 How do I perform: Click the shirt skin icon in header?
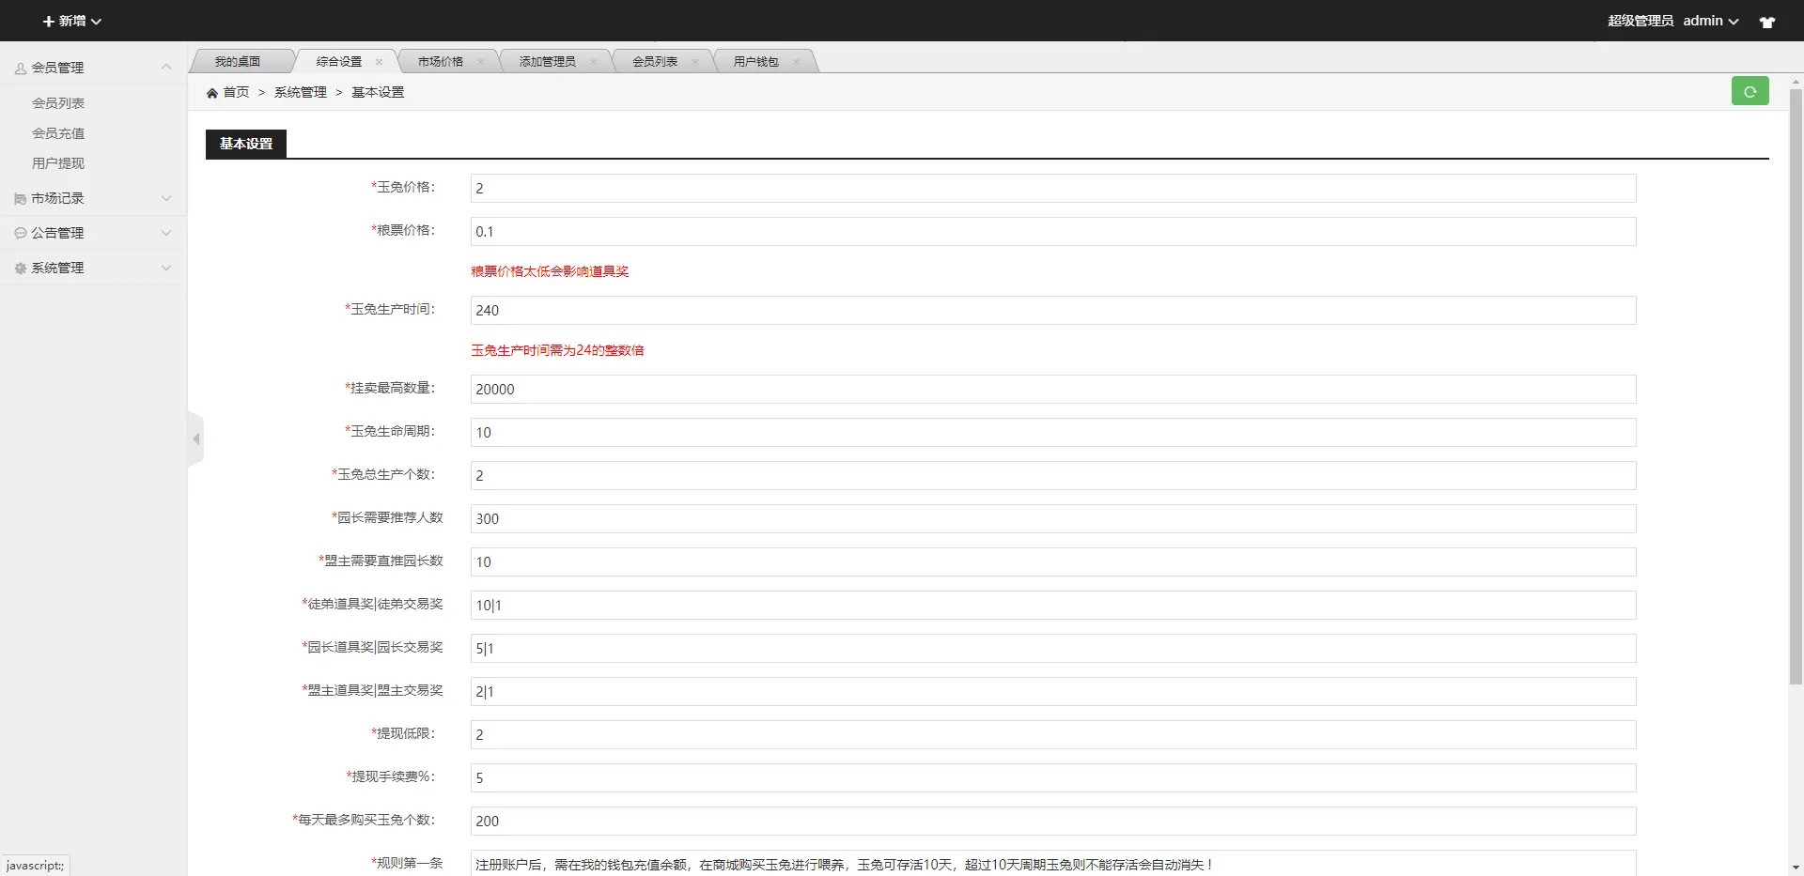1766,22
